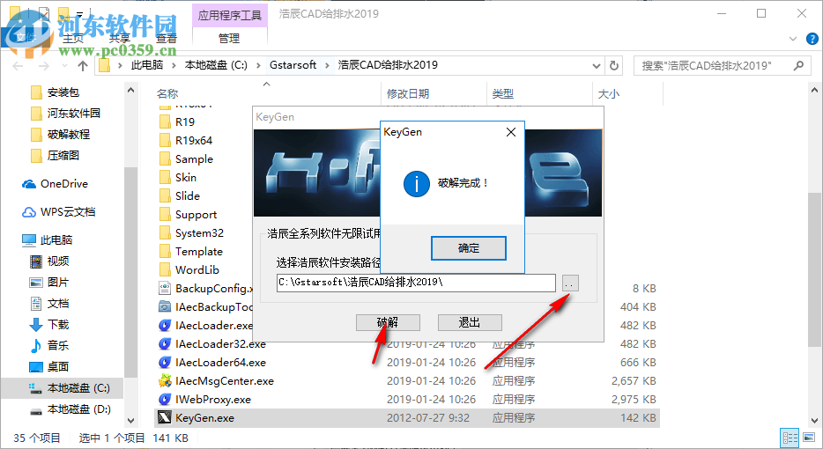Close the KeyGen message box with X

(511, 132)
